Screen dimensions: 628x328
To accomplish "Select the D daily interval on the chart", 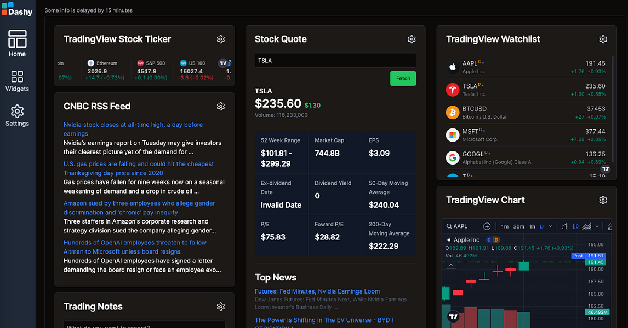I will tap(541, 226).
